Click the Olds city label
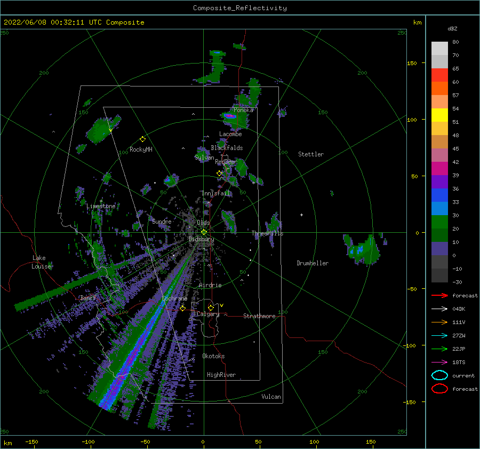Screen dimensions: 480x449 203,223
